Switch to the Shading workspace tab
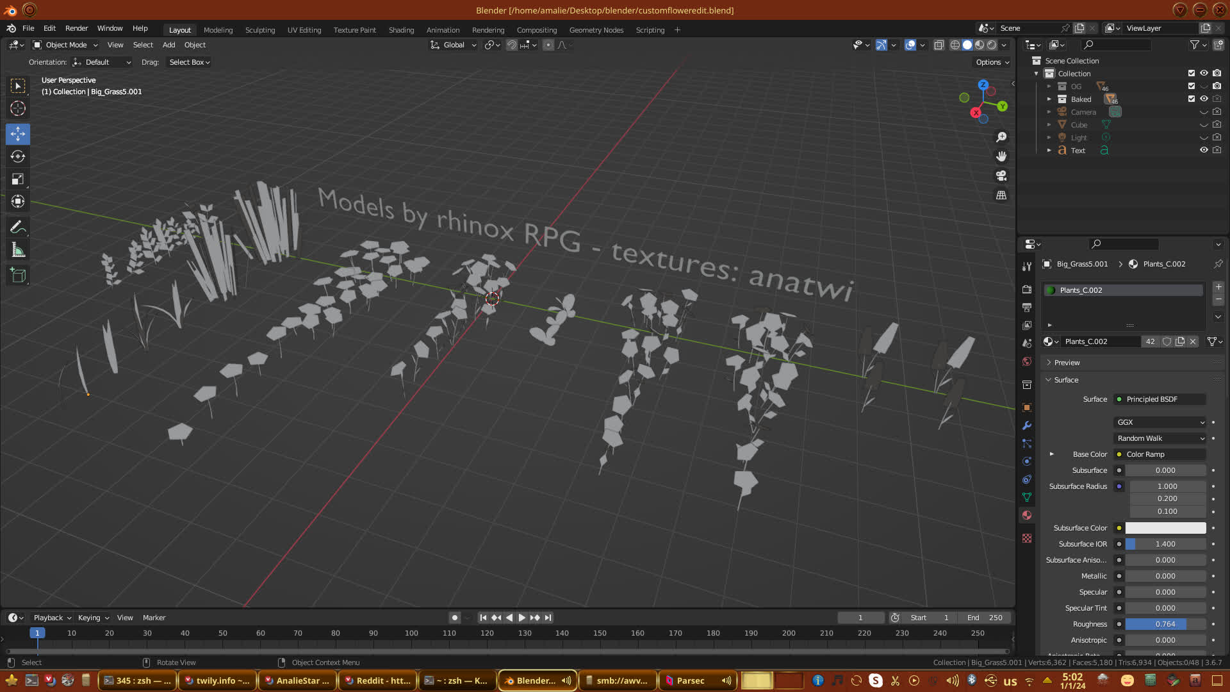The width and height of the screenshot is (1230, 692). tap(401, 30)
